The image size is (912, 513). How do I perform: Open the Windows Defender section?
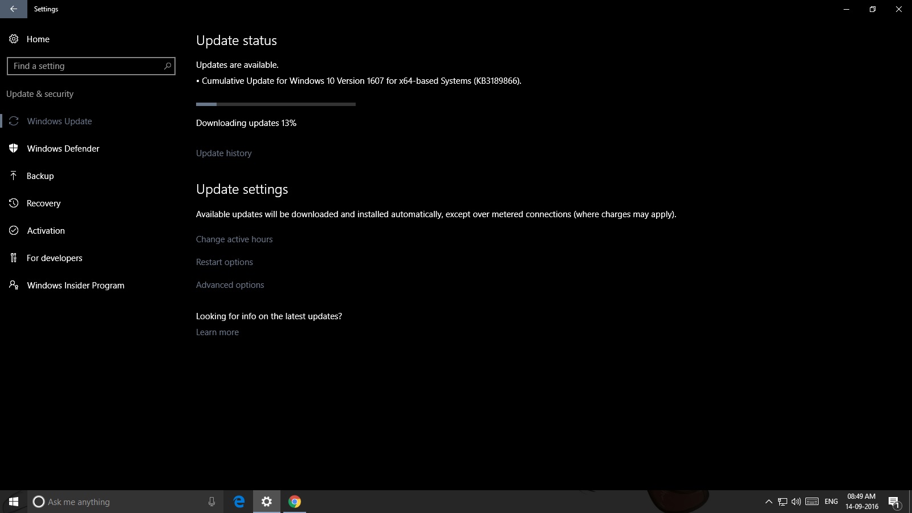pos(63,148)
